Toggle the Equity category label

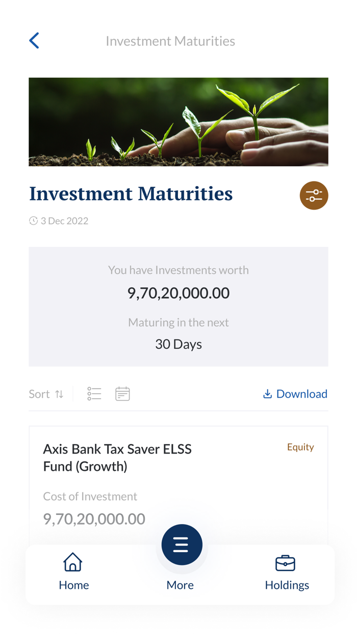[300, 447]
